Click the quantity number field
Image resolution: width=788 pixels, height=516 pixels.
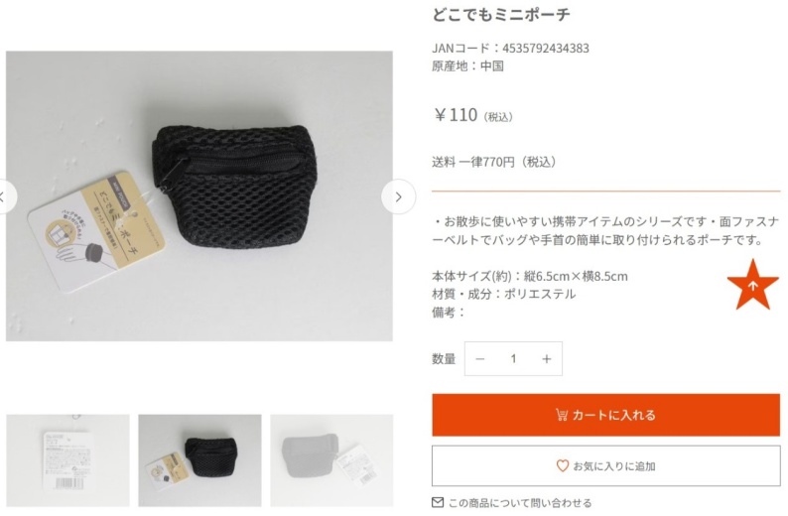513,359
